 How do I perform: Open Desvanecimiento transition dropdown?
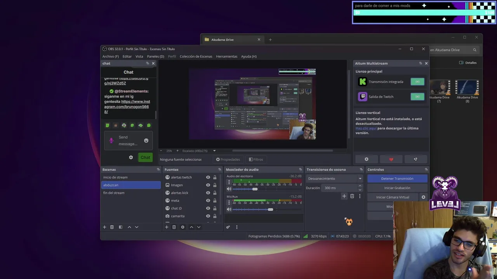coord(335,179)
